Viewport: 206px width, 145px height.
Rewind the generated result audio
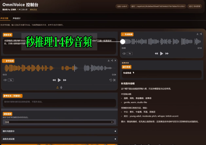(156, 53)
